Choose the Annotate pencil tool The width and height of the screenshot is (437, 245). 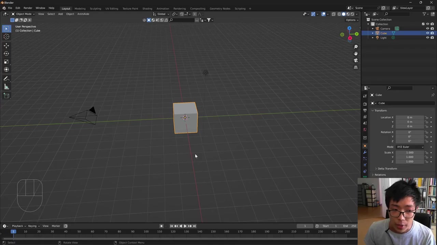click(6, 79)
